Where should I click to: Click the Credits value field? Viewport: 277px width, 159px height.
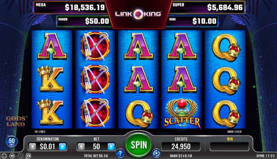(181, 147)
